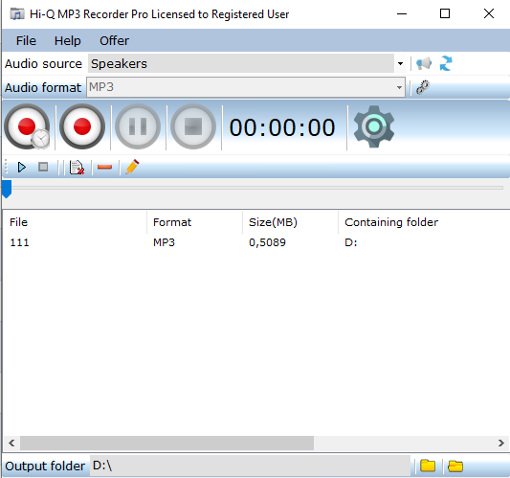This screenshot has width=510, height=478.
Task: Sort by Size(MB) column header
Action: pyautogui.click(x=290, y=222)
